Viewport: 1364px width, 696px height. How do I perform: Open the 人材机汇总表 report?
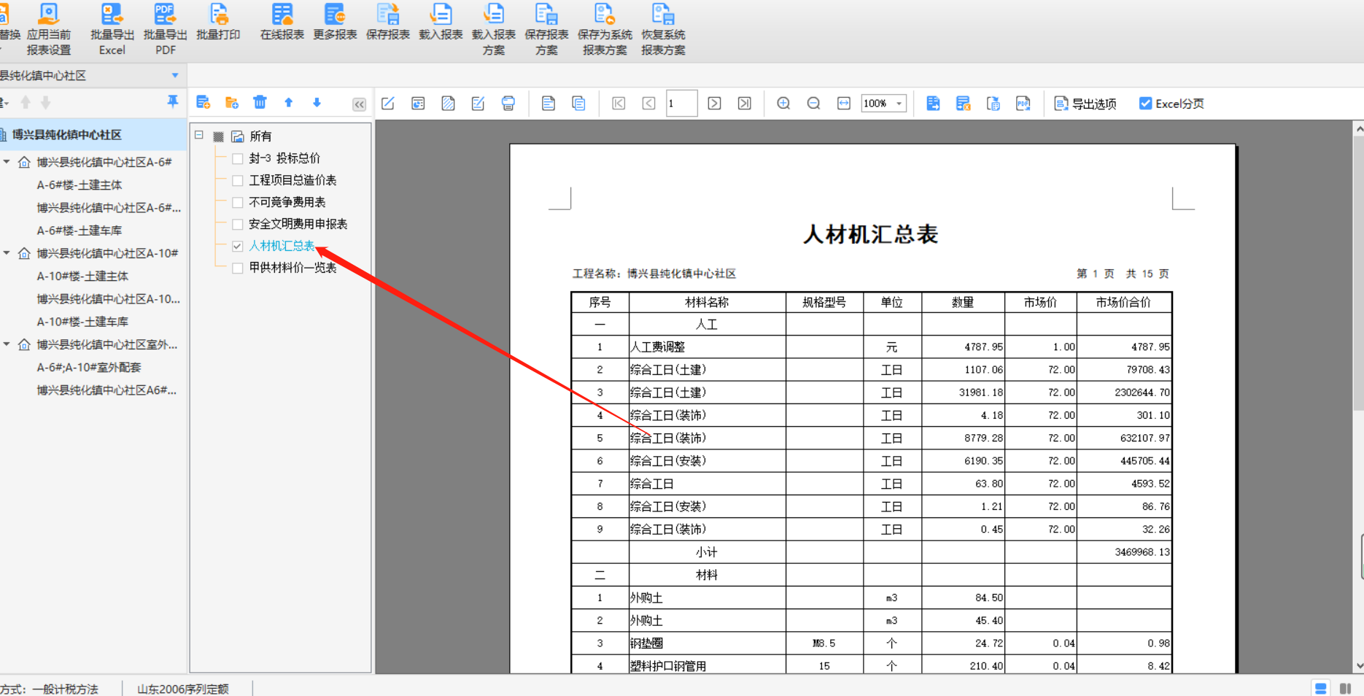(282, 246)
